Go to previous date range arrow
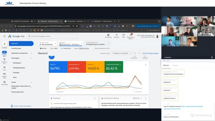The height and width of the screenshot is (121, 215). pyautogui.click(x=135, y=53)
